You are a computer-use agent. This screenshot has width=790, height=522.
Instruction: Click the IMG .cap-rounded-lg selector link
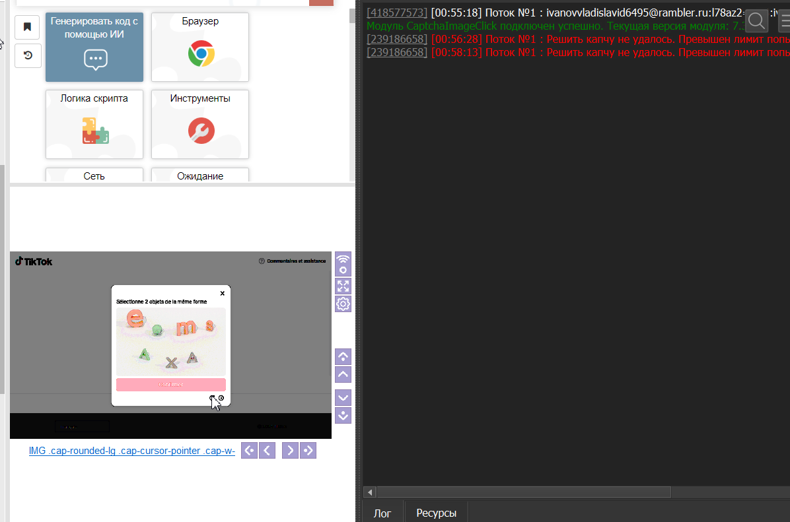[132, 451]
